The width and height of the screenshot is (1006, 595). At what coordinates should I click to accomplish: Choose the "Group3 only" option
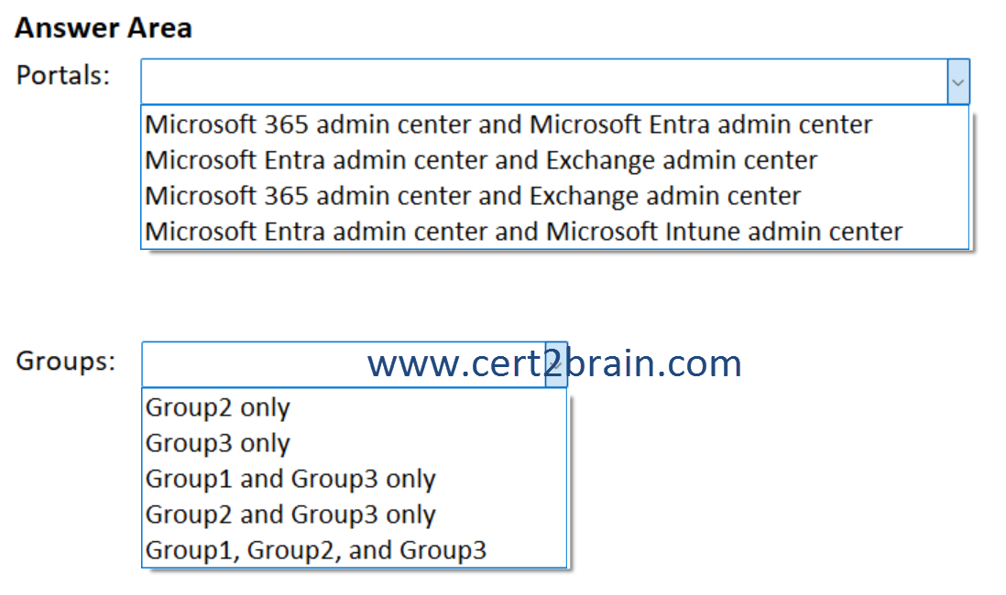coord(217,443)
